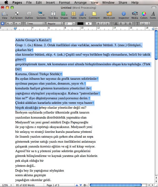Go to previous page with up arrow

[x=77, y=185]
